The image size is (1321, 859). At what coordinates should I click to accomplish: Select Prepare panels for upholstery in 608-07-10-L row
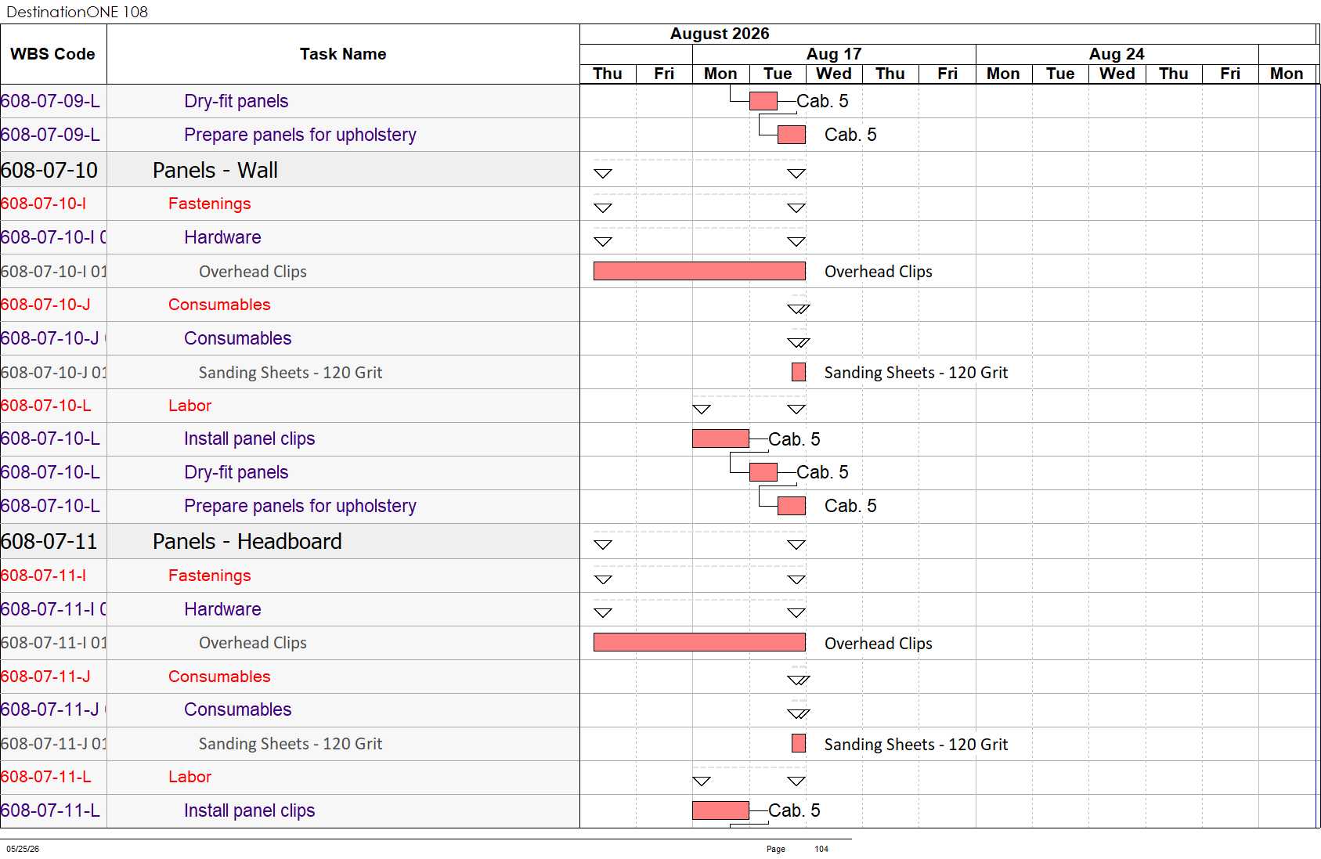[301, 506]
